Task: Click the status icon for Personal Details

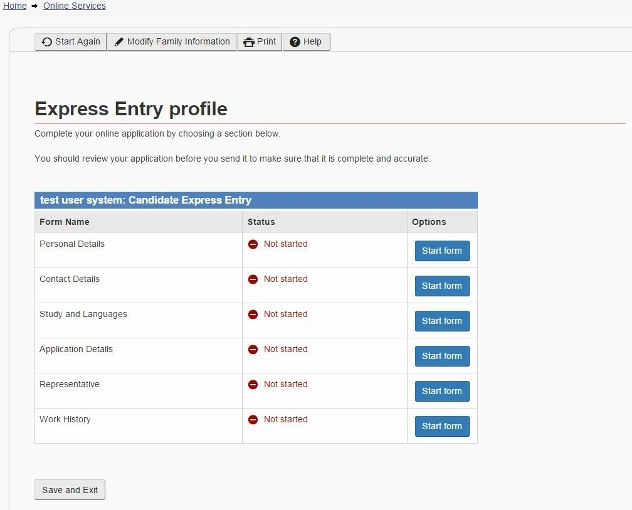Action: (x=253, y=244)
